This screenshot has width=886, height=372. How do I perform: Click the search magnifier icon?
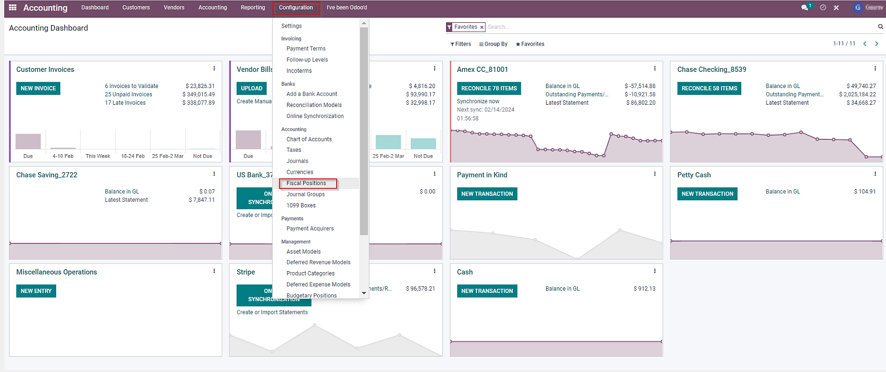(881, 27)
